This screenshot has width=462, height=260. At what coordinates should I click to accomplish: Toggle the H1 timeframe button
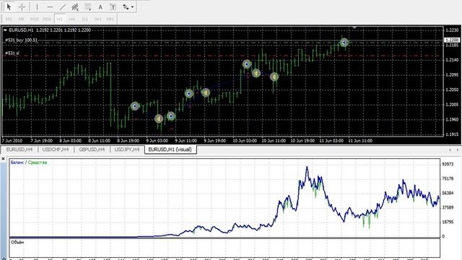(59, 19)
